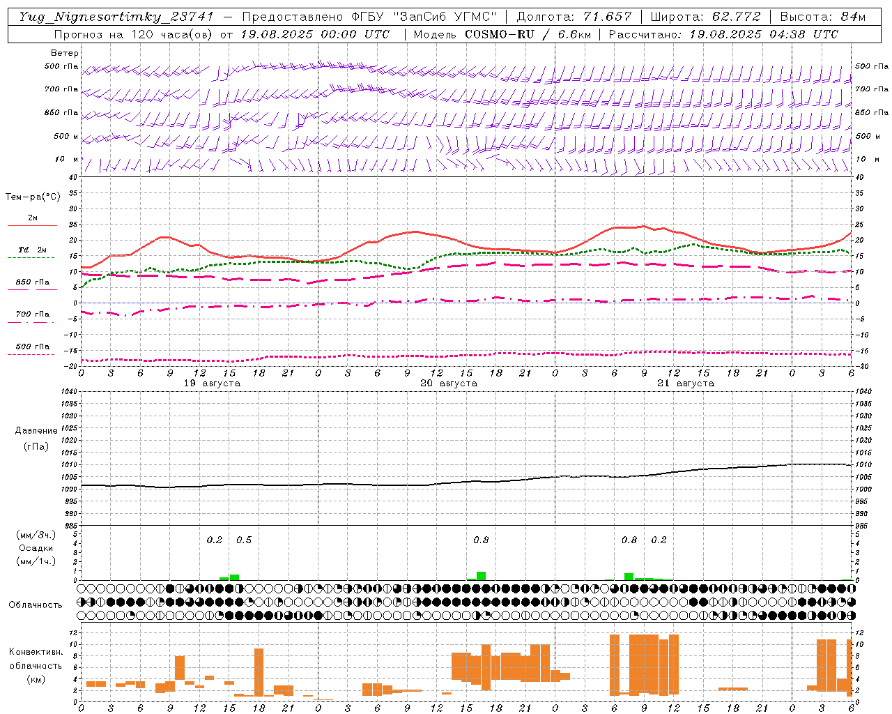Click the 21 августа date label
Image resolution: width=892 pixels, height=714 pixels.
point(686,383)
